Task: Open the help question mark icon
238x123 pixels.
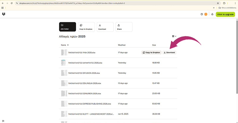Action: pos(202,14)
